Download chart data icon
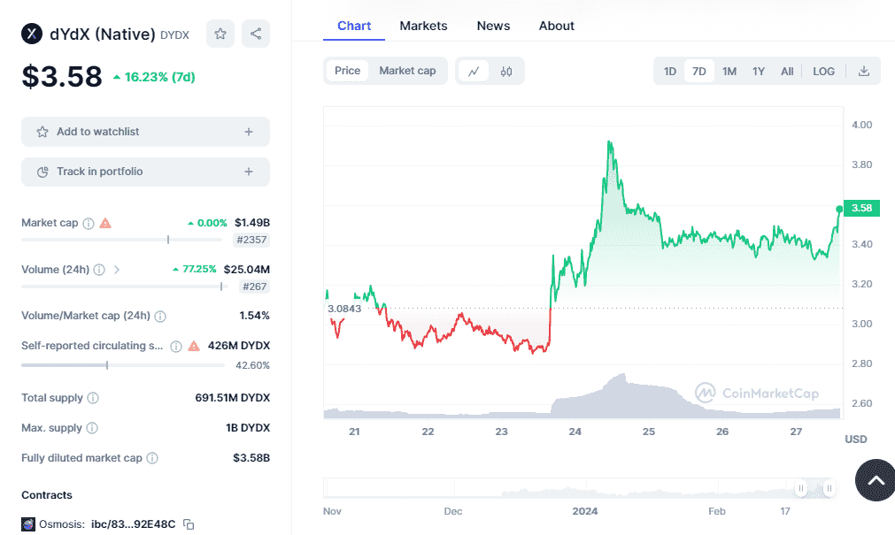Viewport: 895px width, 535px height. [x=864, y=72]
